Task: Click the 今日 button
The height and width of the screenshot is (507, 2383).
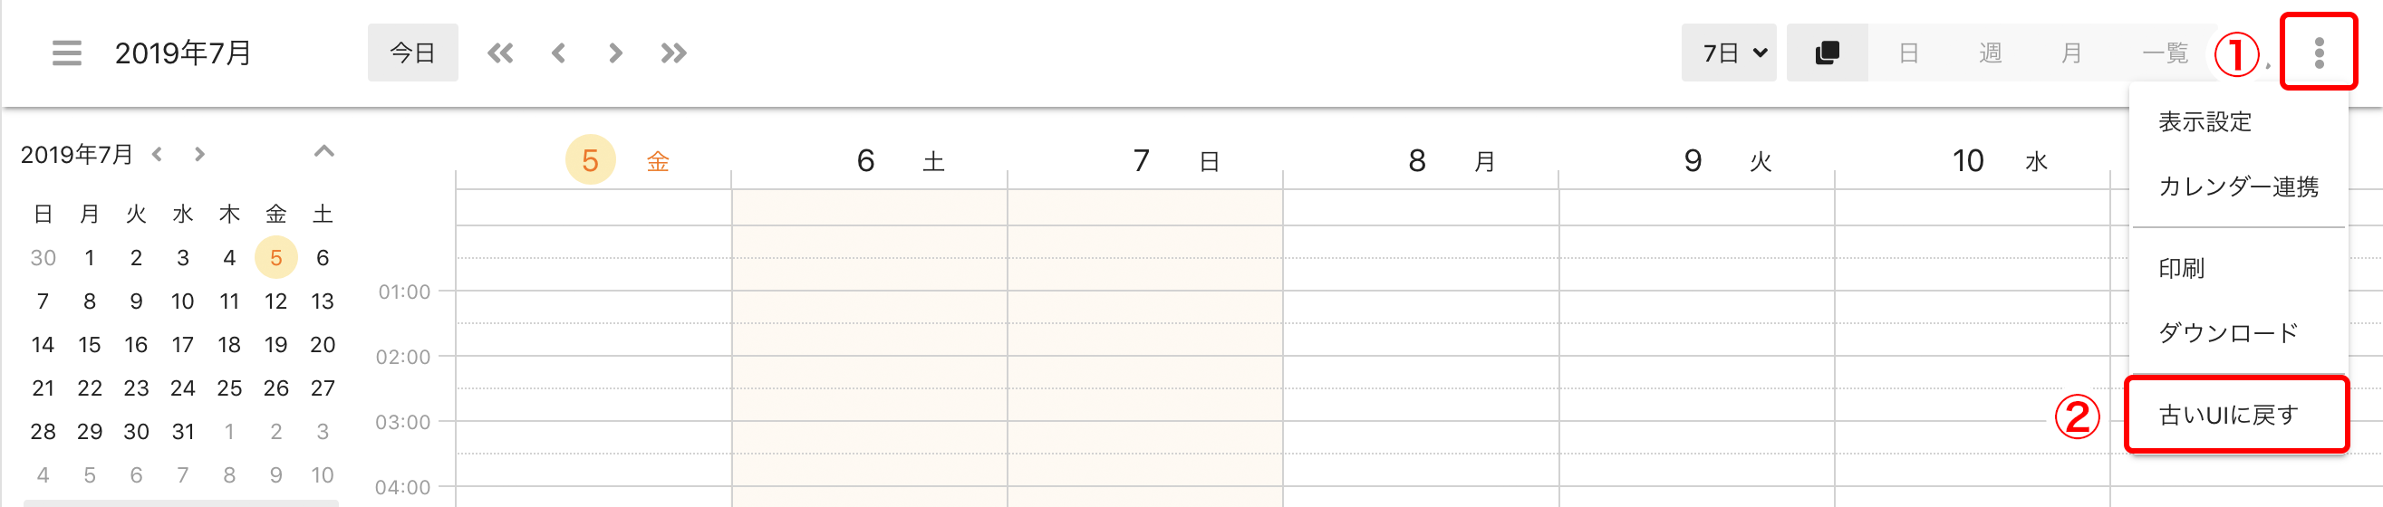Action: coord(412,53)
